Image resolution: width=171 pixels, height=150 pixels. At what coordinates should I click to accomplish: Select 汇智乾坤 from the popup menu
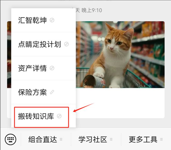tap(44, 20)
